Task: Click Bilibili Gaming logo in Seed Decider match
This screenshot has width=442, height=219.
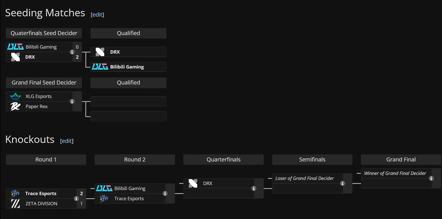Action: tap(15, 47)
